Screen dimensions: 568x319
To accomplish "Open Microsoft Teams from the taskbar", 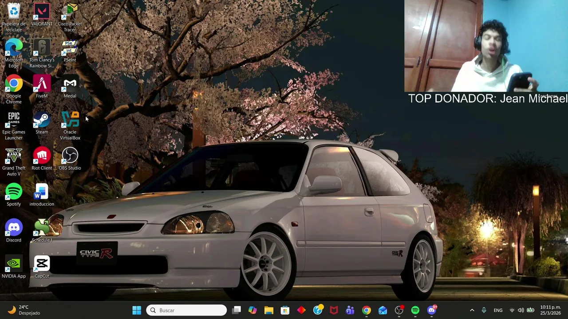I will [350, 310].
